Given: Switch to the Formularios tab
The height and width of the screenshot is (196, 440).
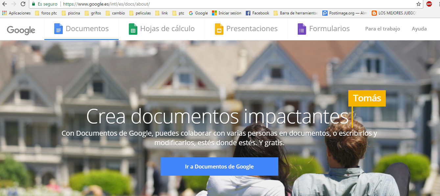Looking at the screenshot, I should (x=324, y=29).
